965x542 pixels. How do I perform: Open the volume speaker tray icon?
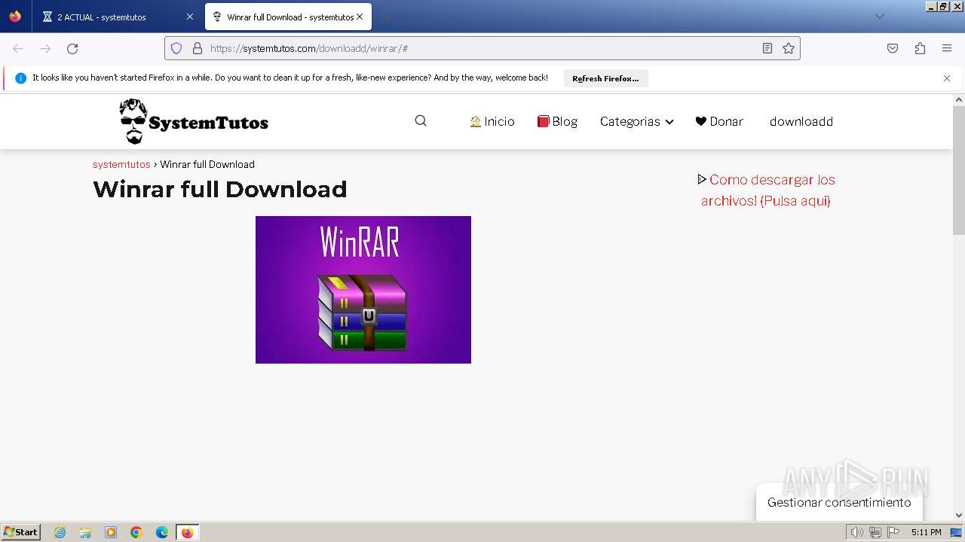click(x=856, y=532)
